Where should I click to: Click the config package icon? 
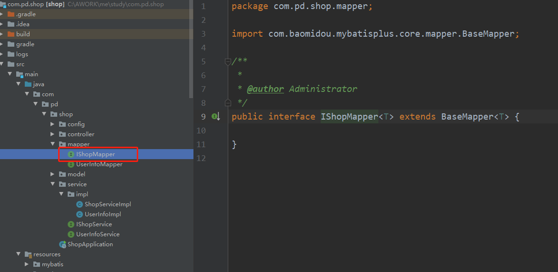tap(62, 124)
